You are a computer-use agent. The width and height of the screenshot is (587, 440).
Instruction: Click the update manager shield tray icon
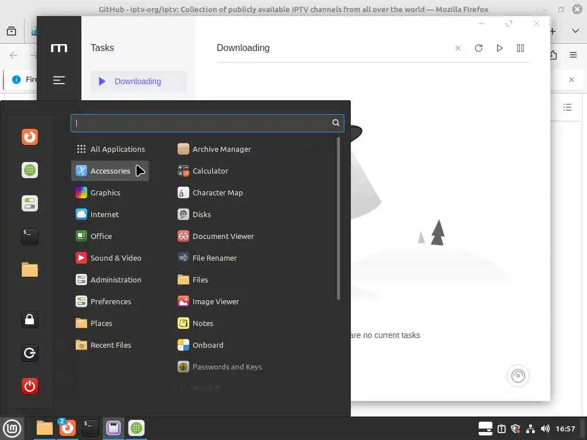coord(515,429)
